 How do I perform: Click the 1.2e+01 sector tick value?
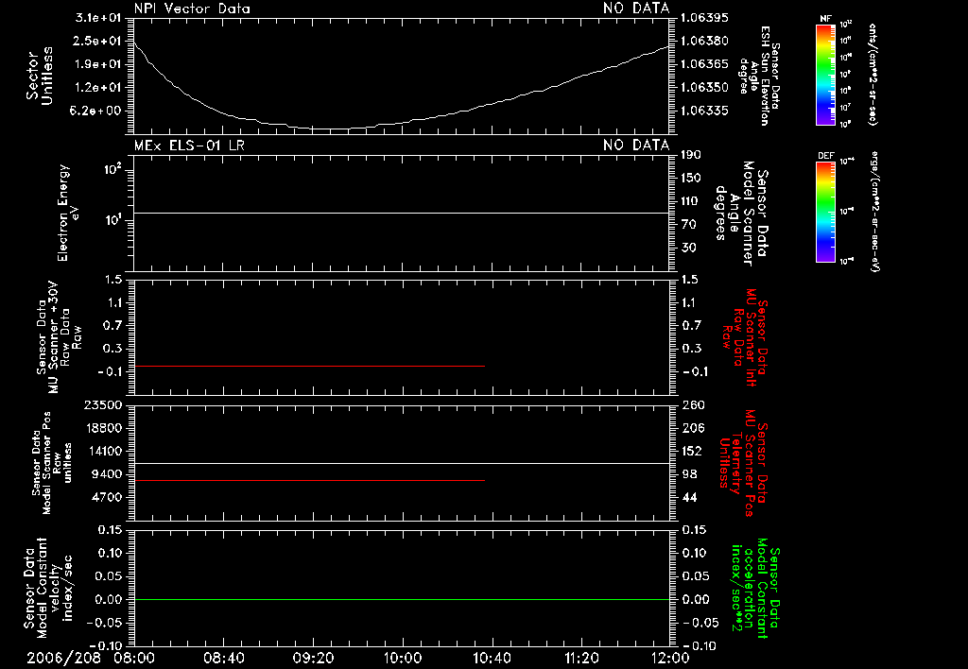click(98, 88)
